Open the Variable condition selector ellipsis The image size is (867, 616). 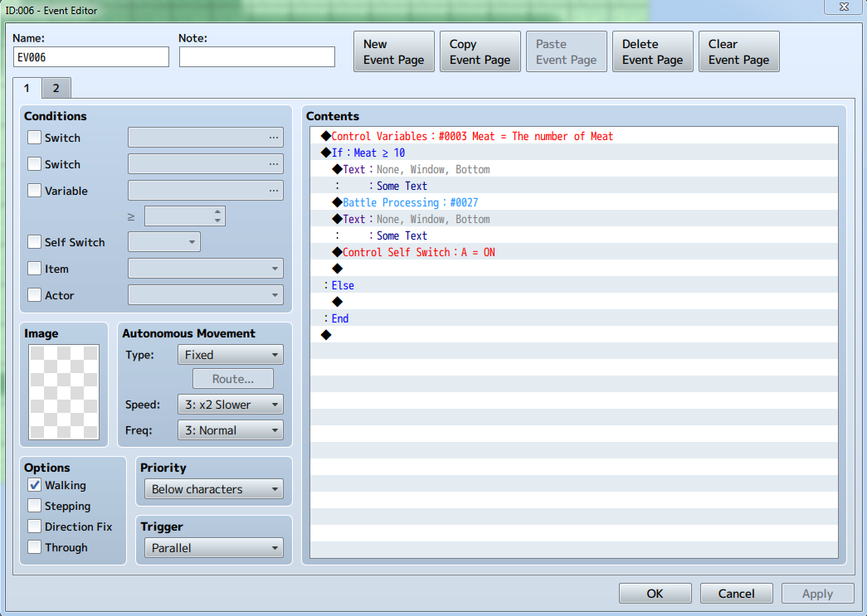pos(274,191)
